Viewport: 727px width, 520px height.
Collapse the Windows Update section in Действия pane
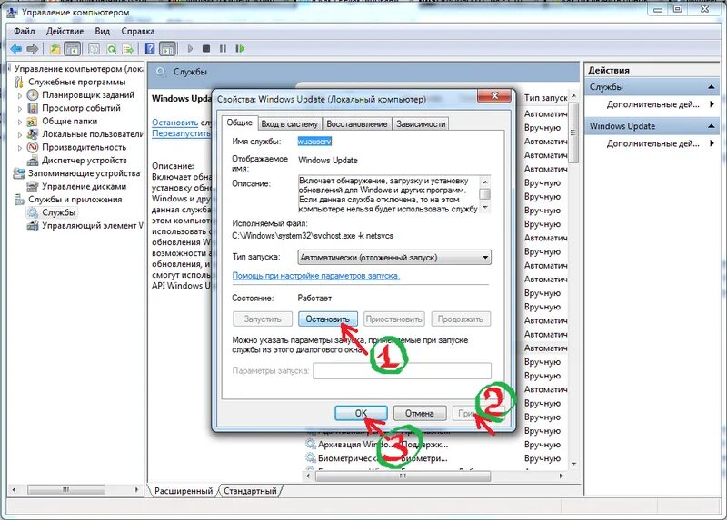712,126
